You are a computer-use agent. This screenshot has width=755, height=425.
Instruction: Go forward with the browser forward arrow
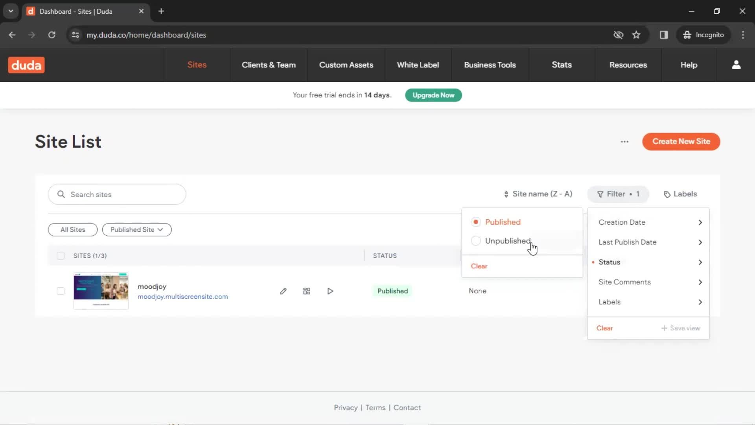click(x=32, y=35)
